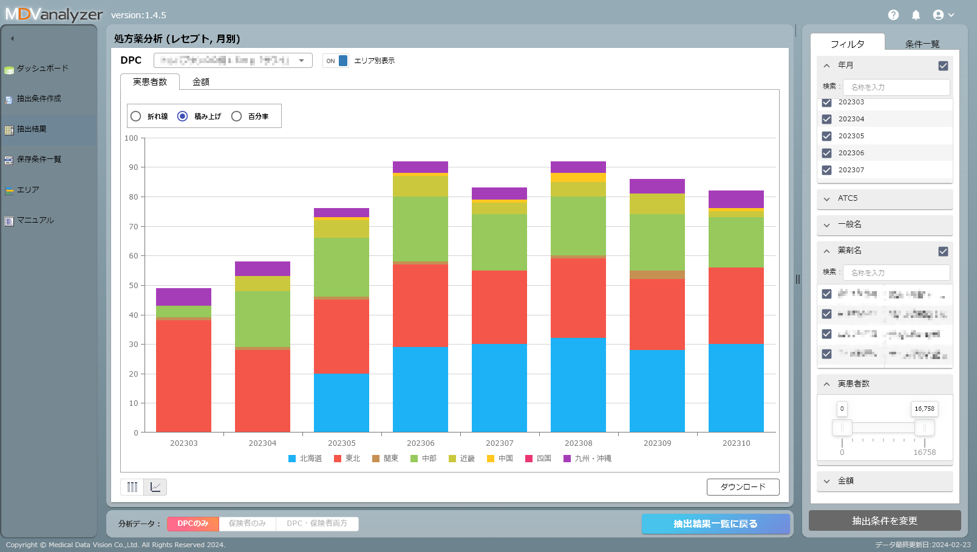977x552 pixels.
Task: Switch to the 条件一覧 tab
Action: [922, 44]
